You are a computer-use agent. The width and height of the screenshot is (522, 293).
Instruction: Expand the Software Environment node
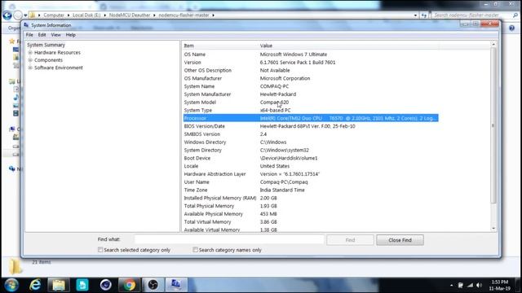click(x=30, y=68)
